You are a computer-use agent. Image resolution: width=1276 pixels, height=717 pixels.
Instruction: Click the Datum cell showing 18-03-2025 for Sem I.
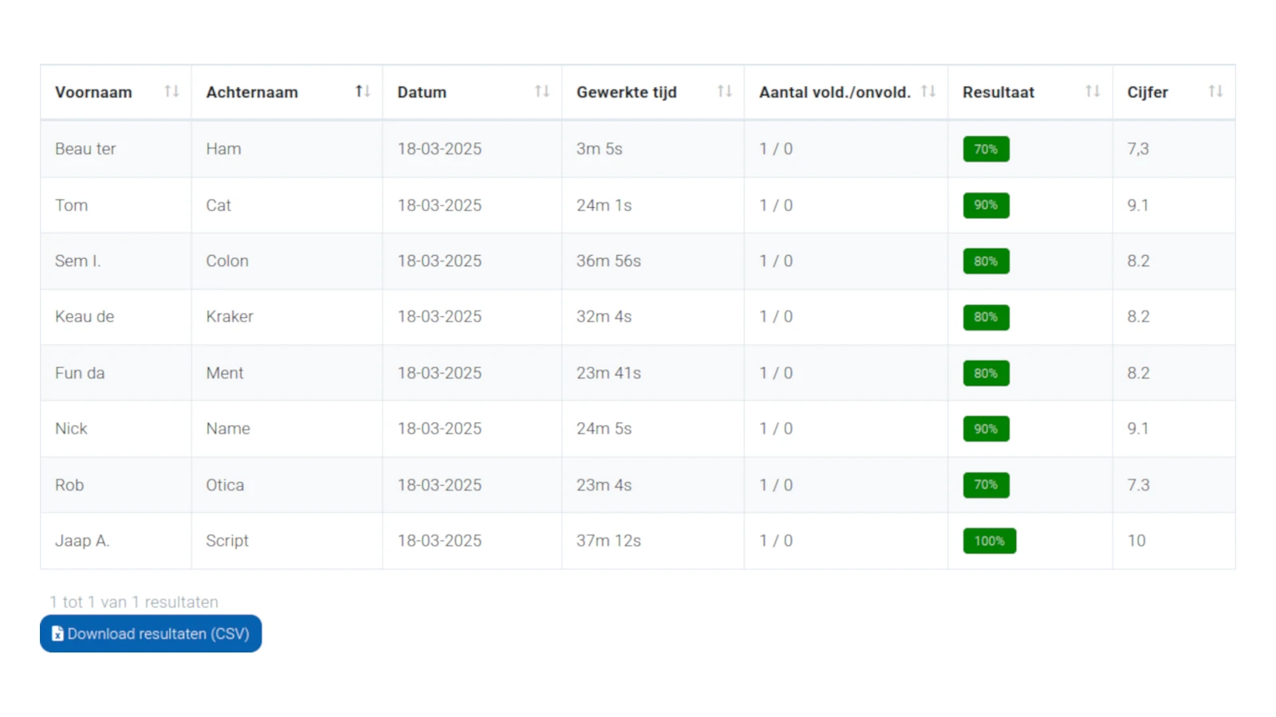[x=439, y=261]
